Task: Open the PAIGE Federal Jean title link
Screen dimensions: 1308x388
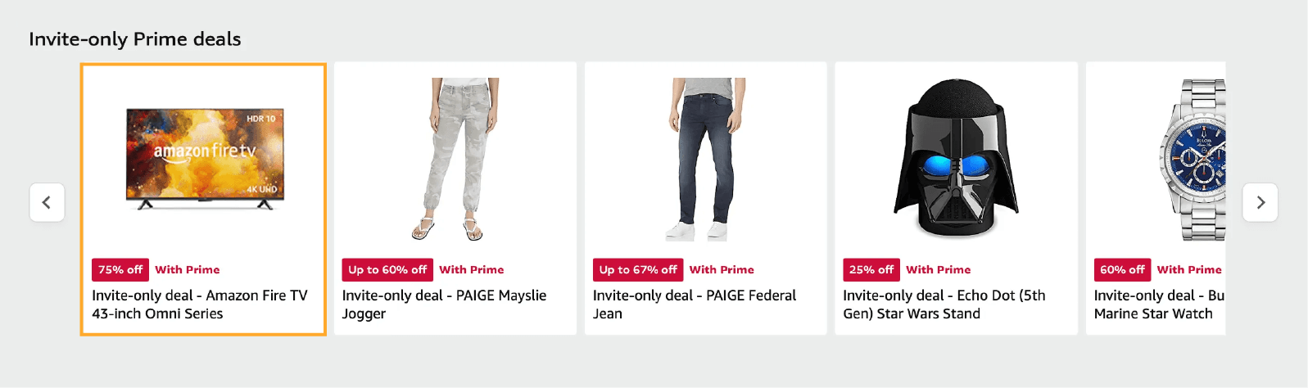Action: [x=695, y=305]
